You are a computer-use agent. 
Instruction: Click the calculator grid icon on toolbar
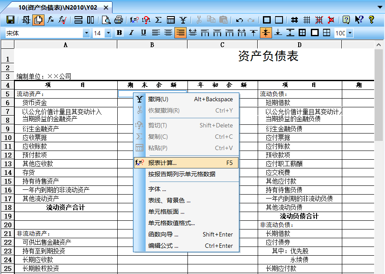pos(172,20)
